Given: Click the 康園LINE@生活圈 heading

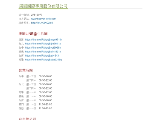Looking at the screenshot, I should 33,34.
